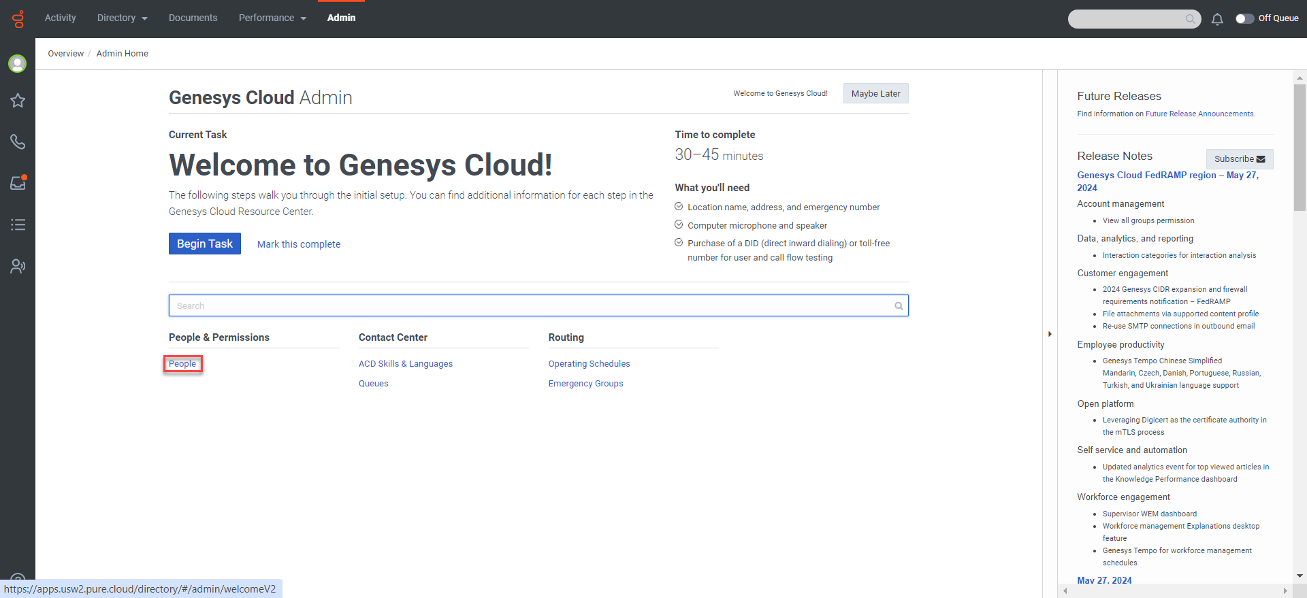The width and height of the screenshot is (1307, 598).
Task: Click scroll up arrow in release panel
Action: [x=1300, y=78]
